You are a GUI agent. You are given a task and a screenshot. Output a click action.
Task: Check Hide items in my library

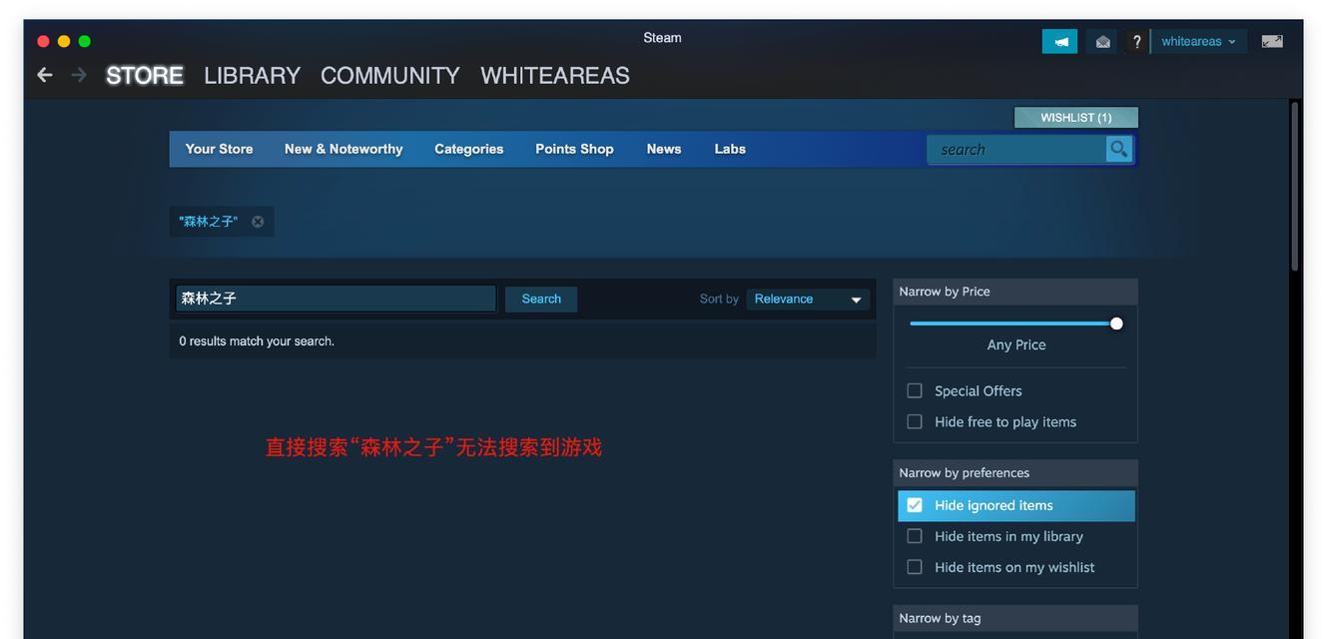pos(915,536)
